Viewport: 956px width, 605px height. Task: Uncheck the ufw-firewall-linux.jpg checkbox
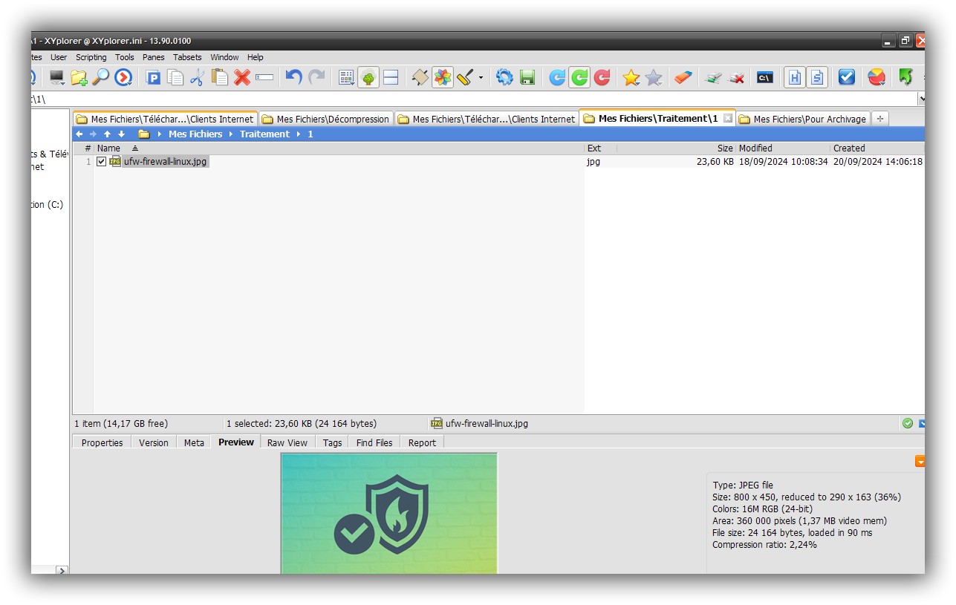pyautogui.click(x=102, y=162)
